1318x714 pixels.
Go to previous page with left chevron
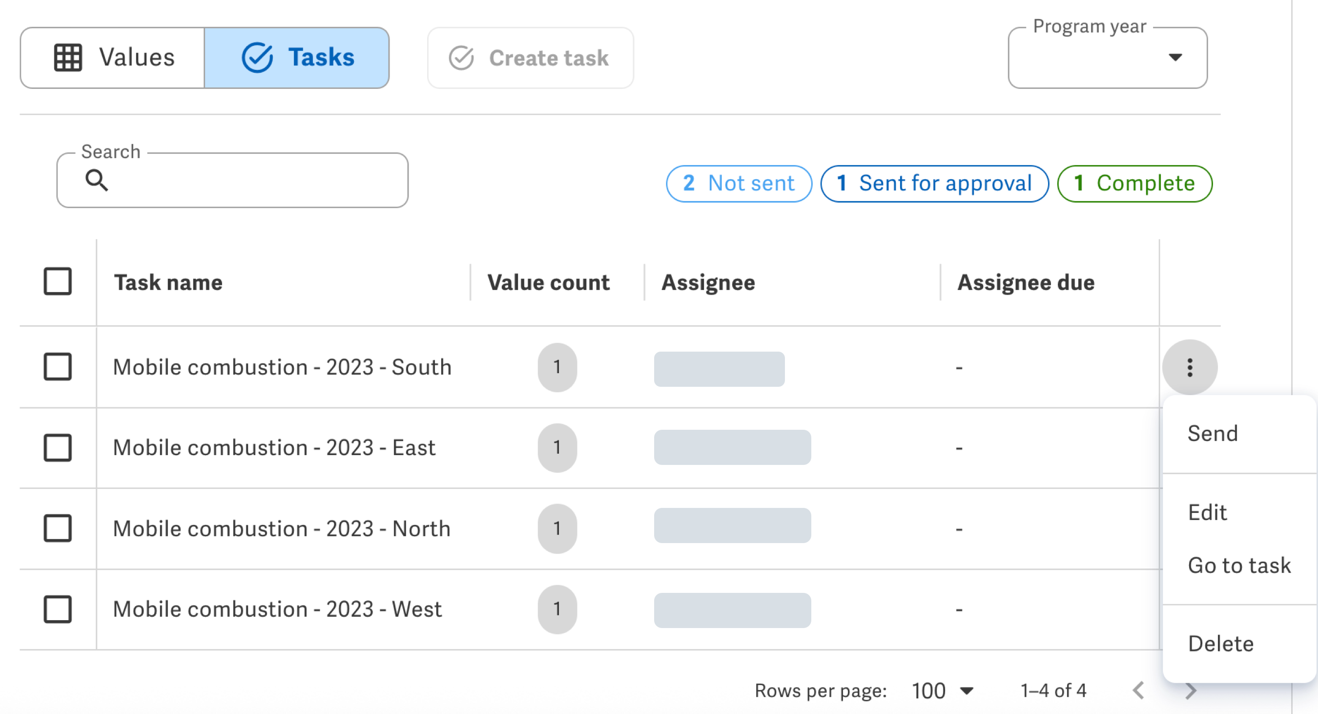1139,690
